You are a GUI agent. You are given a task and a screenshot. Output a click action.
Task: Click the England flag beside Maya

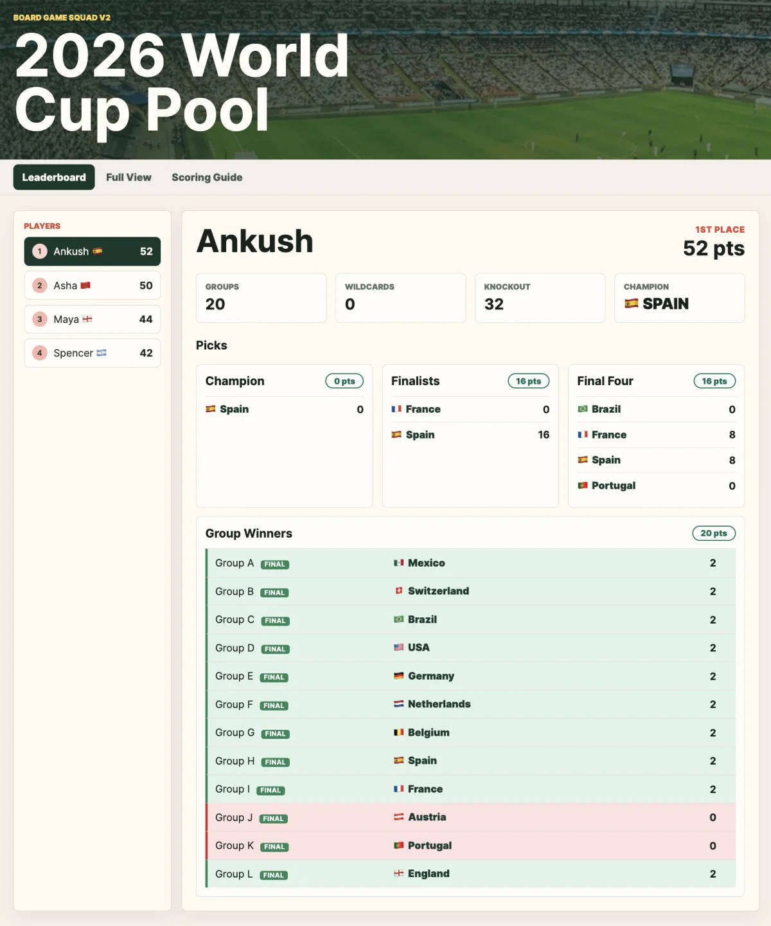(87, 319)
